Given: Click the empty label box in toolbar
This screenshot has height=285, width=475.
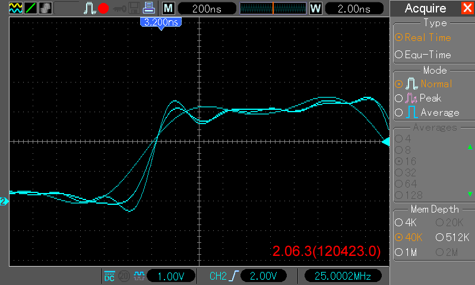Looking at the screenshot, I should (x=66, y=8).
